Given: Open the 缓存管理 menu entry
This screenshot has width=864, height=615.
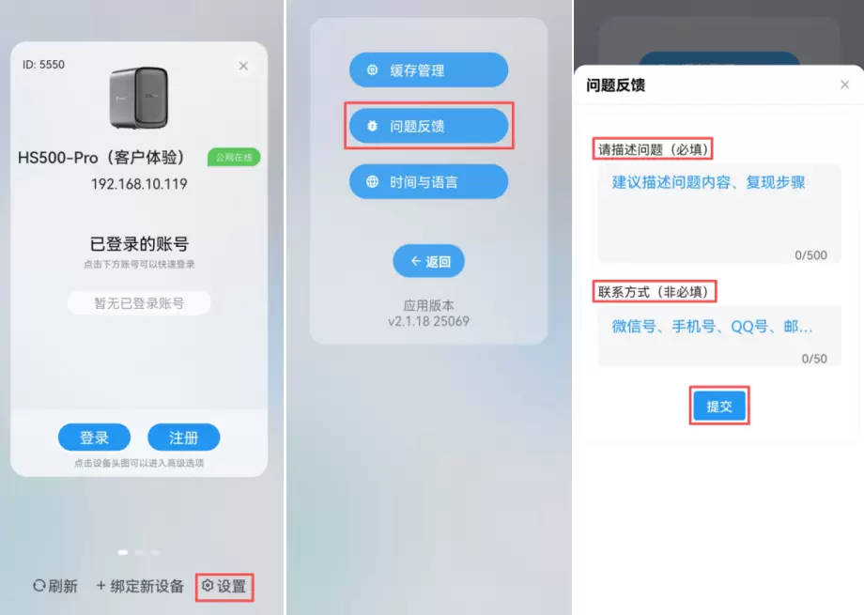Looking at the screenshot, I should [428, 70].
